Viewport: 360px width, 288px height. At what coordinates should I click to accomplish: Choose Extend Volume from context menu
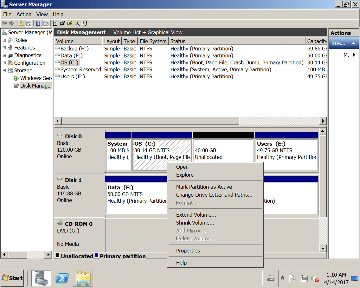(x=215, y=215)
